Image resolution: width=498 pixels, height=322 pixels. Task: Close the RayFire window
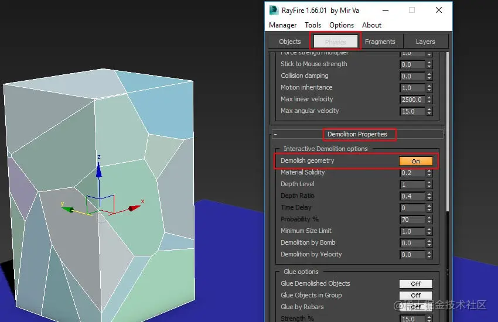[439, 10]
